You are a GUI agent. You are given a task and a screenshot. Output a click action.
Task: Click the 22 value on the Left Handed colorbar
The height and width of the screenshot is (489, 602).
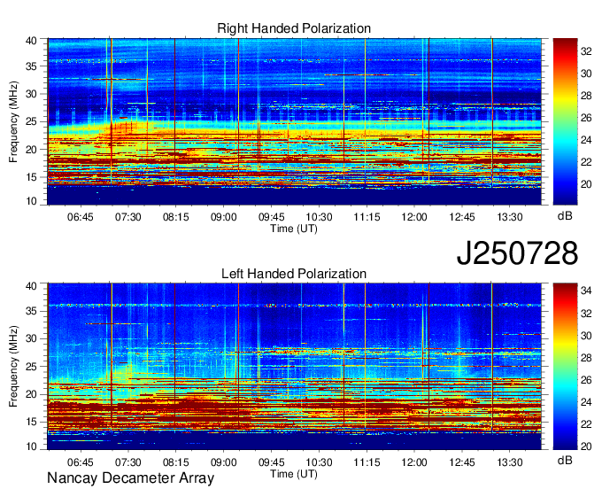click(x=586, y=424)
